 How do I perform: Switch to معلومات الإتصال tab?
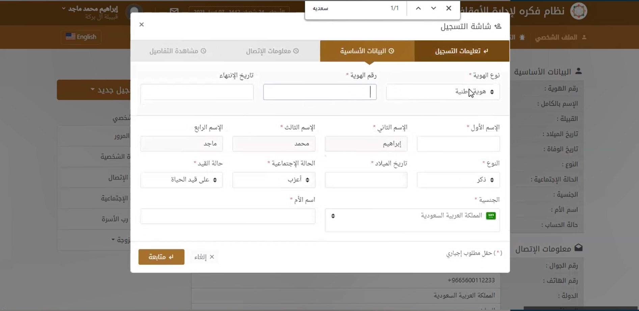[x=272, y=51]
